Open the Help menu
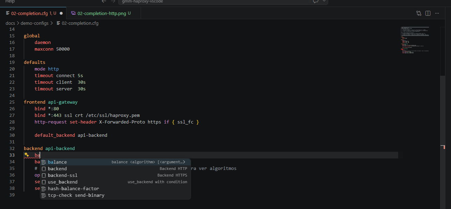The image size is (451, 209). tap(9, 2)
